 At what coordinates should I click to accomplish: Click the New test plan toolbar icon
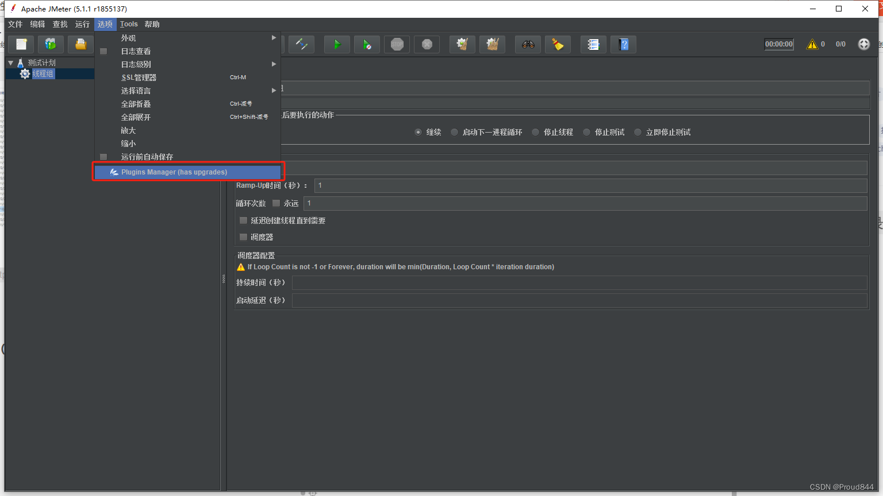[x=21, y=44]
